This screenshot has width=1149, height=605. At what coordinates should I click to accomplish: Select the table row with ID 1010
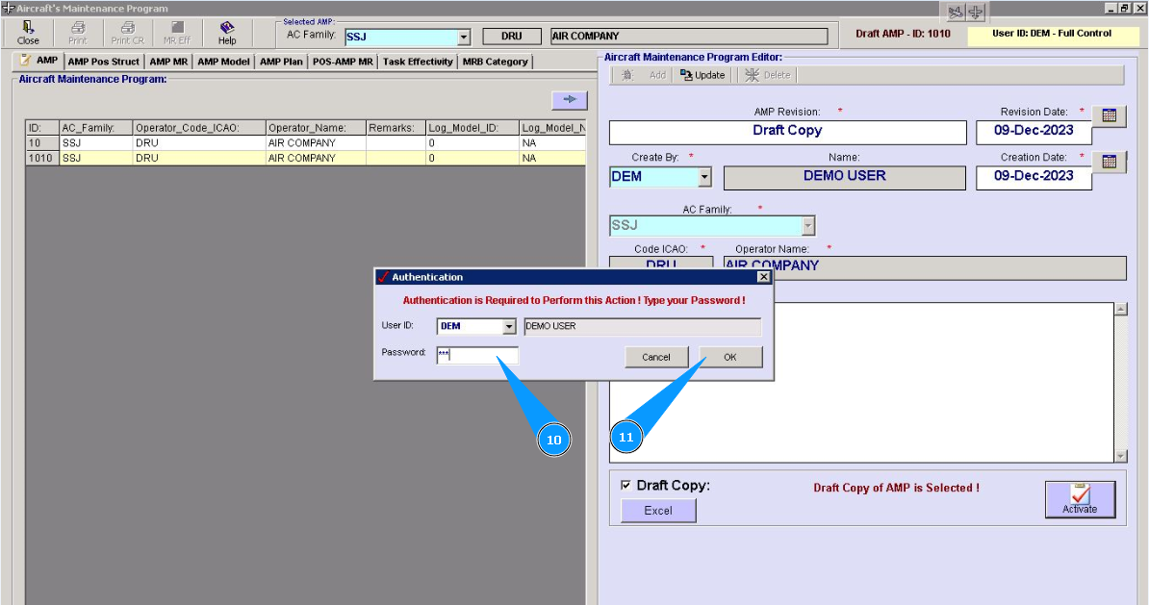tap(306, 158)
